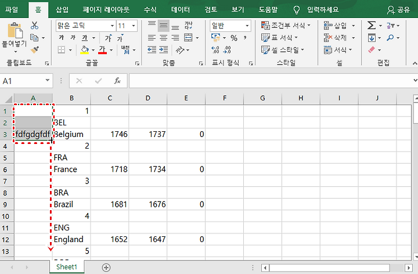Click the 삽입 cells button
This screenshot has width=418, height=274.
pos(336,26)
